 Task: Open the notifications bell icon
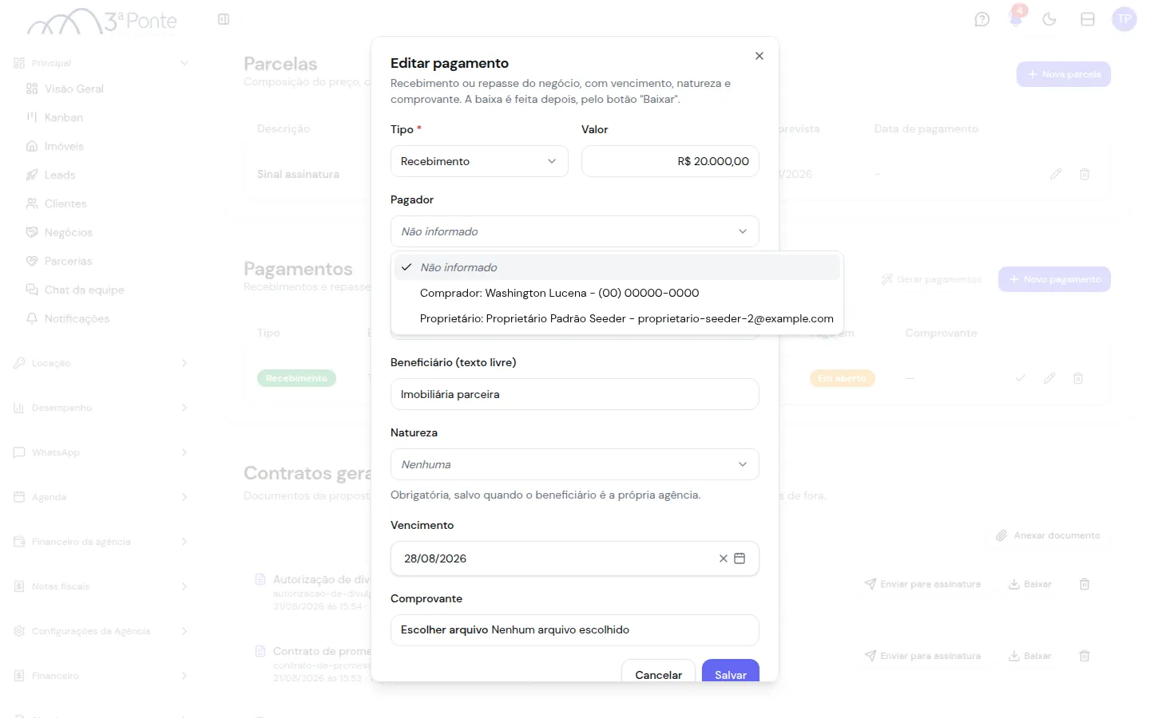click(x=1016, y=19)
